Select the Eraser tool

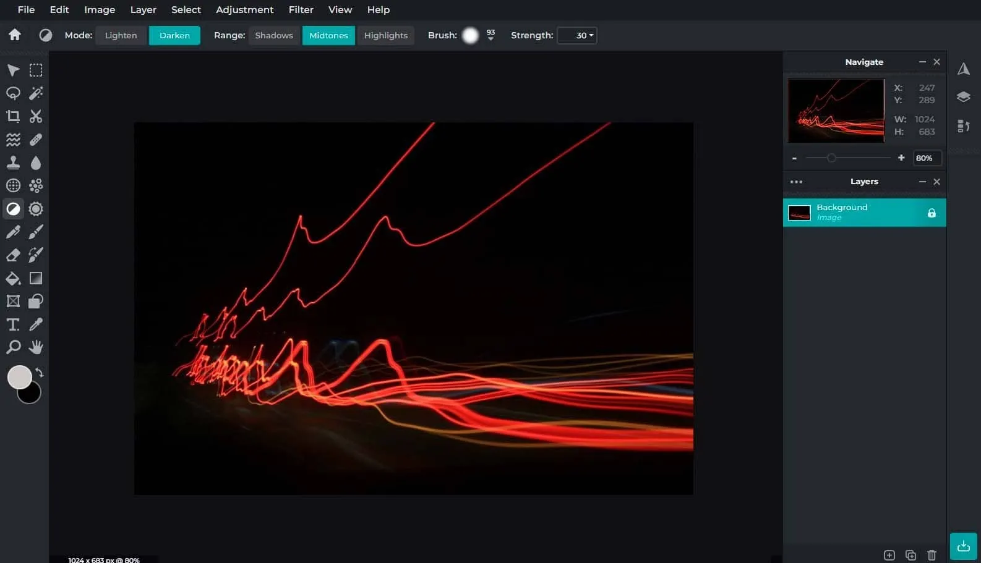click(13, 255)
